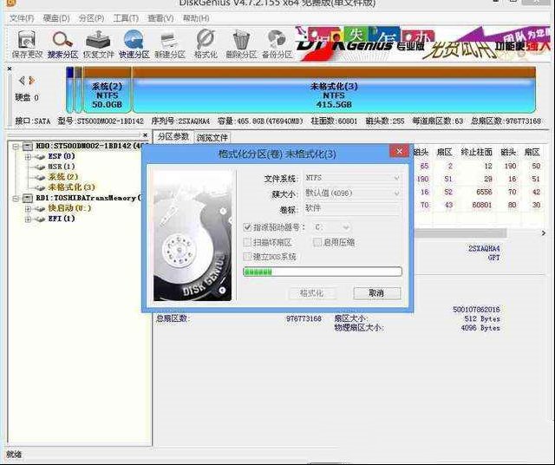
Task: Select ESP(0) in the disk tree
Action: point(62,156)
